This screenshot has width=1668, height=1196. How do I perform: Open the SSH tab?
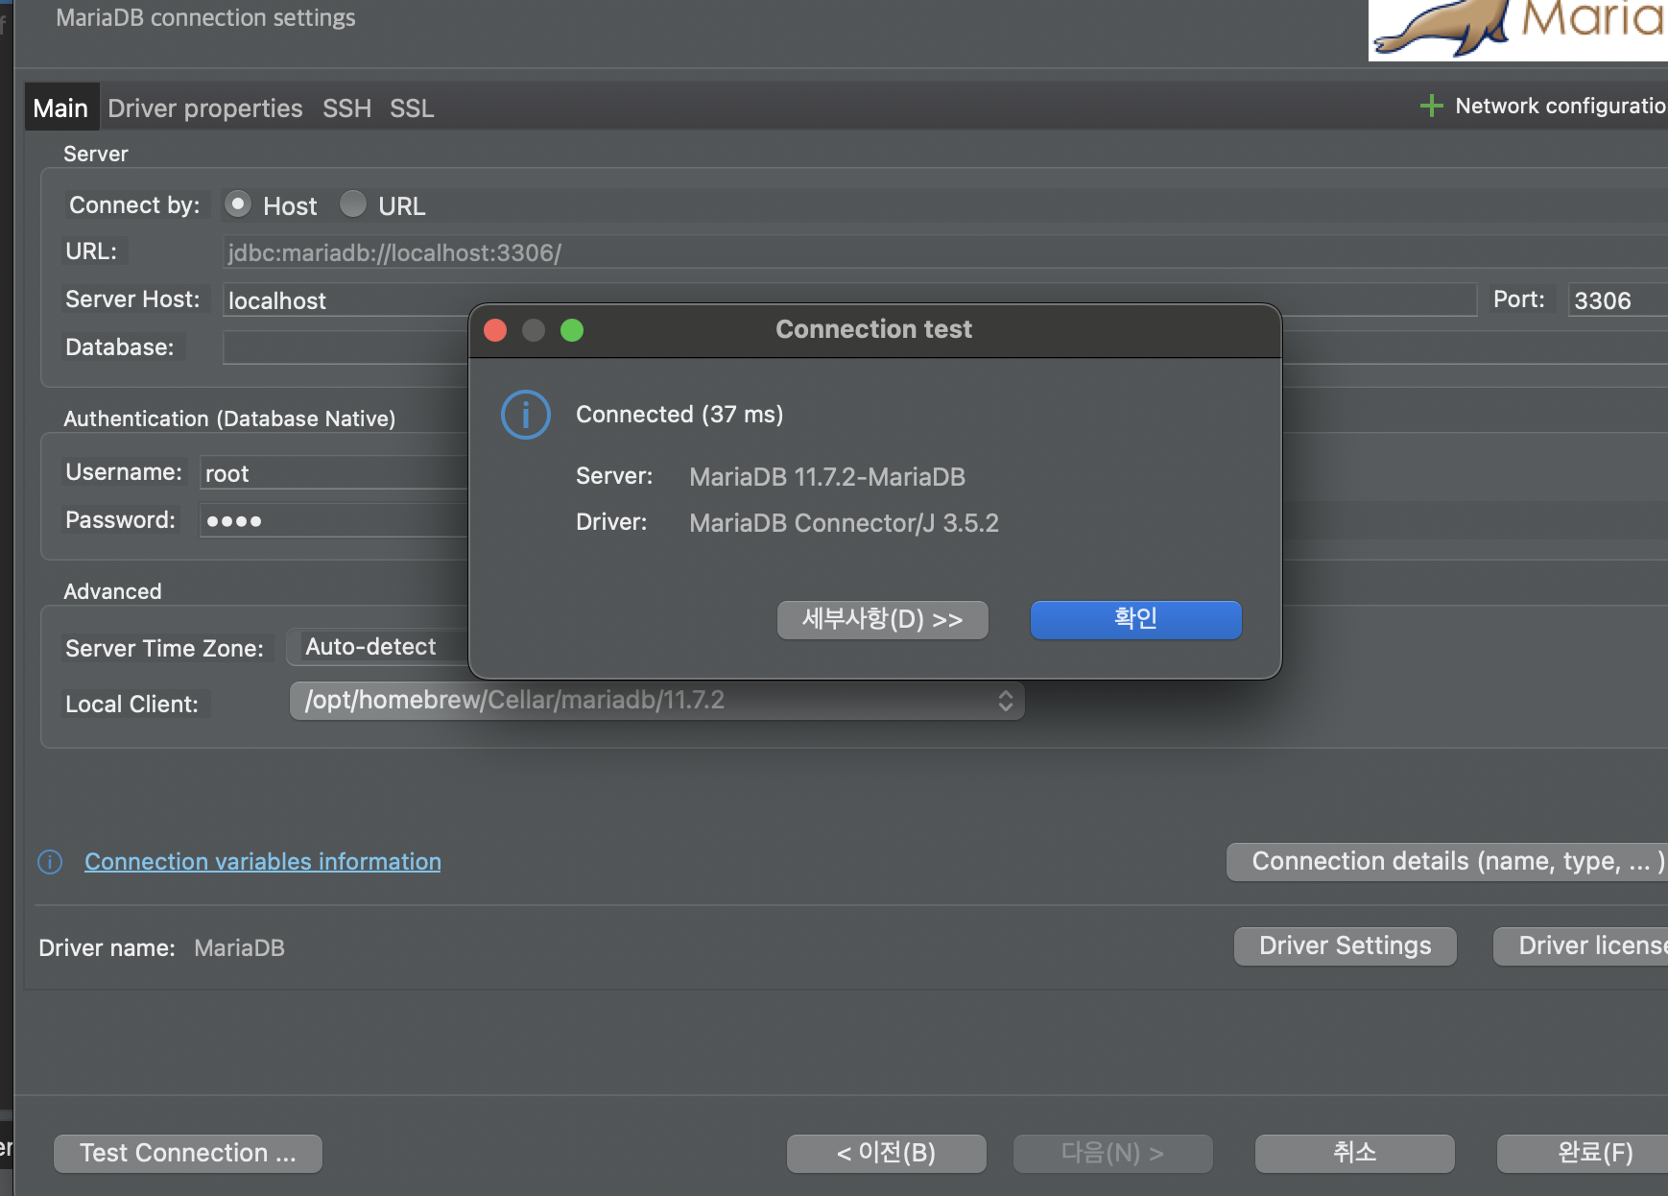(x=346, y=108)
